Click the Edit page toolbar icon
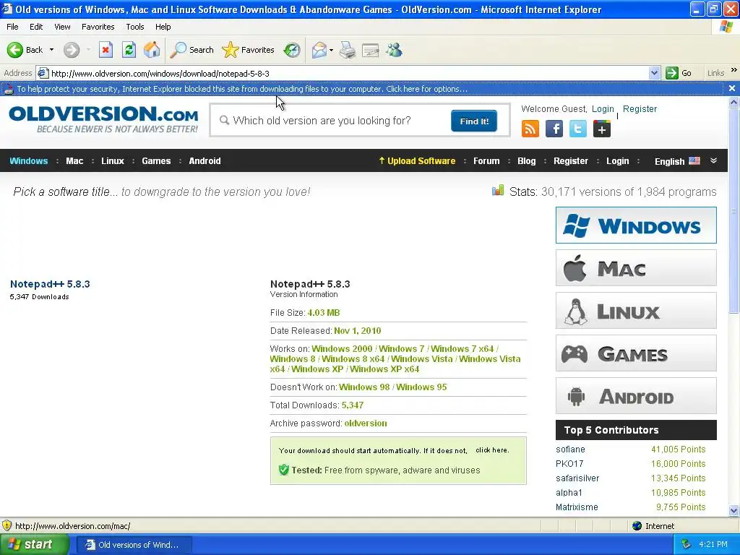Screen dimensions: 740x555 click(371, 50)
